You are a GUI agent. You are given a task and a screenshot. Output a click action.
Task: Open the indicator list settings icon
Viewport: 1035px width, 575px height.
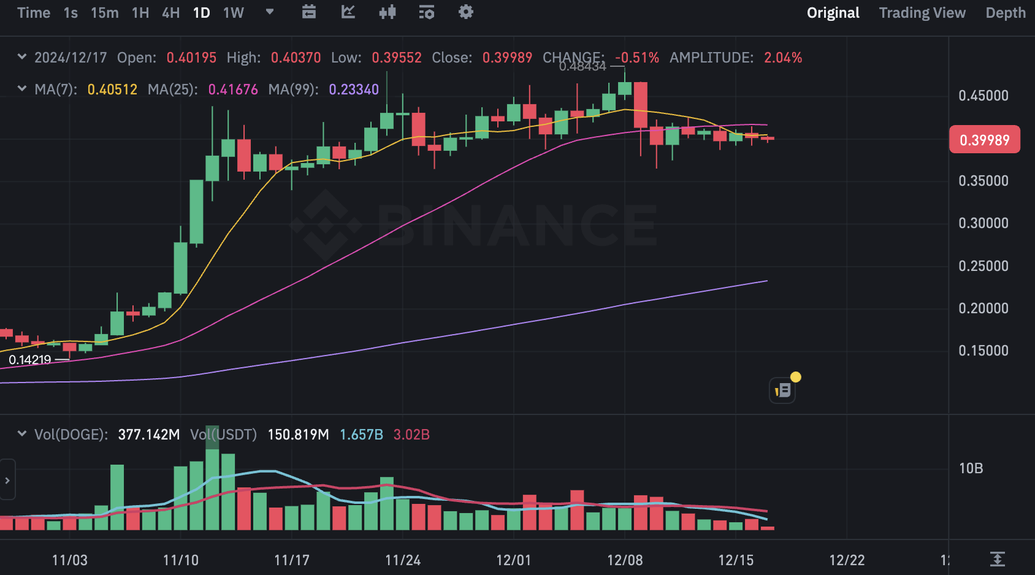426,12
